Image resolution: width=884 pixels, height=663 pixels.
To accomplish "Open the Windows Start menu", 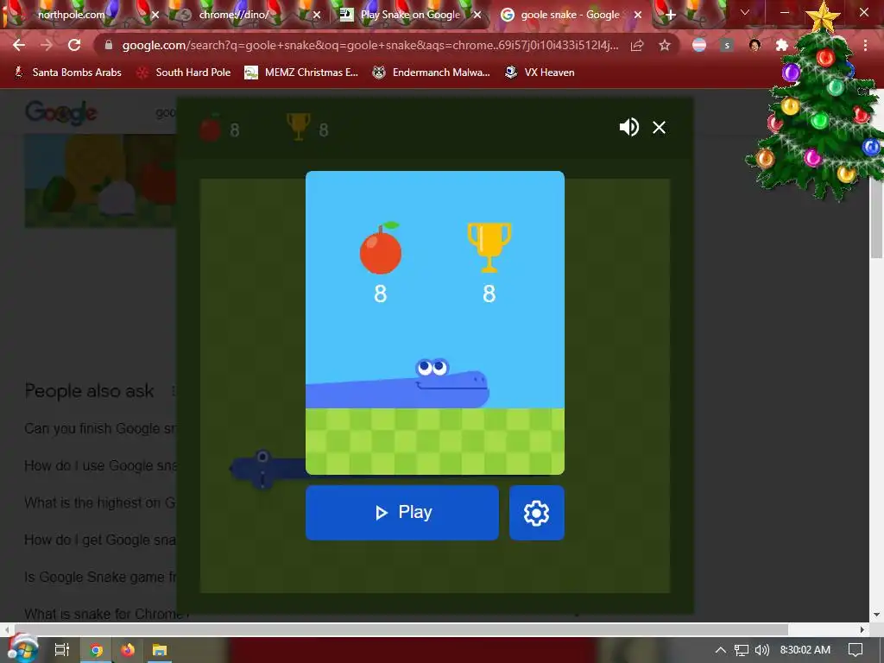I will tap(22, 649).
